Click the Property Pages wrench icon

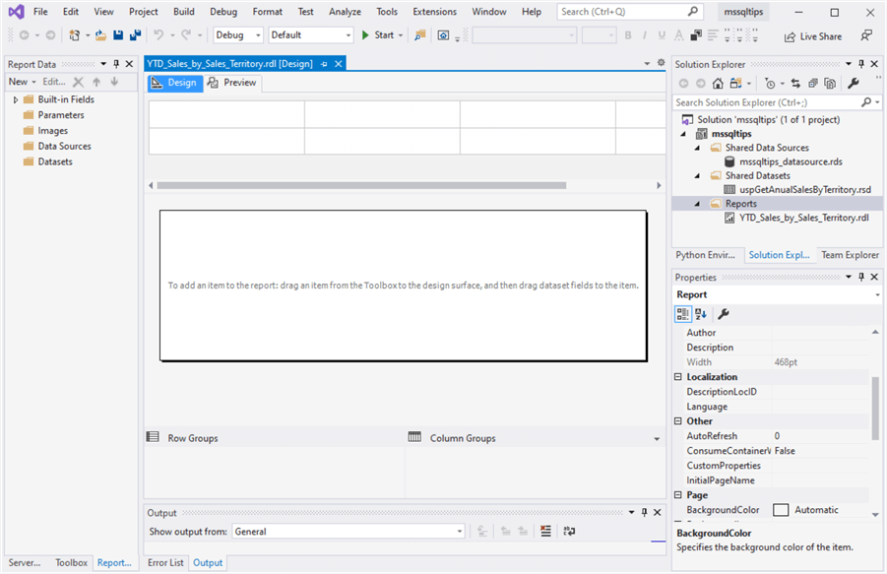(724, 314)
